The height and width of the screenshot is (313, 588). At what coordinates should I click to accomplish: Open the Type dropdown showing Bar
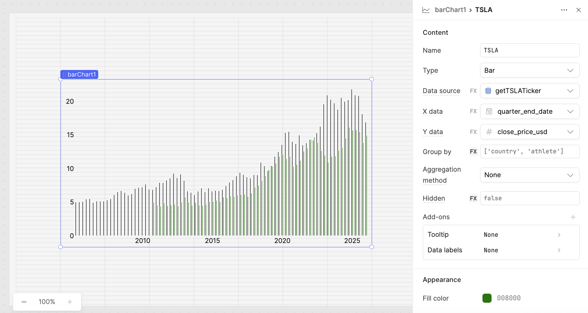click(x=529, y=70)
